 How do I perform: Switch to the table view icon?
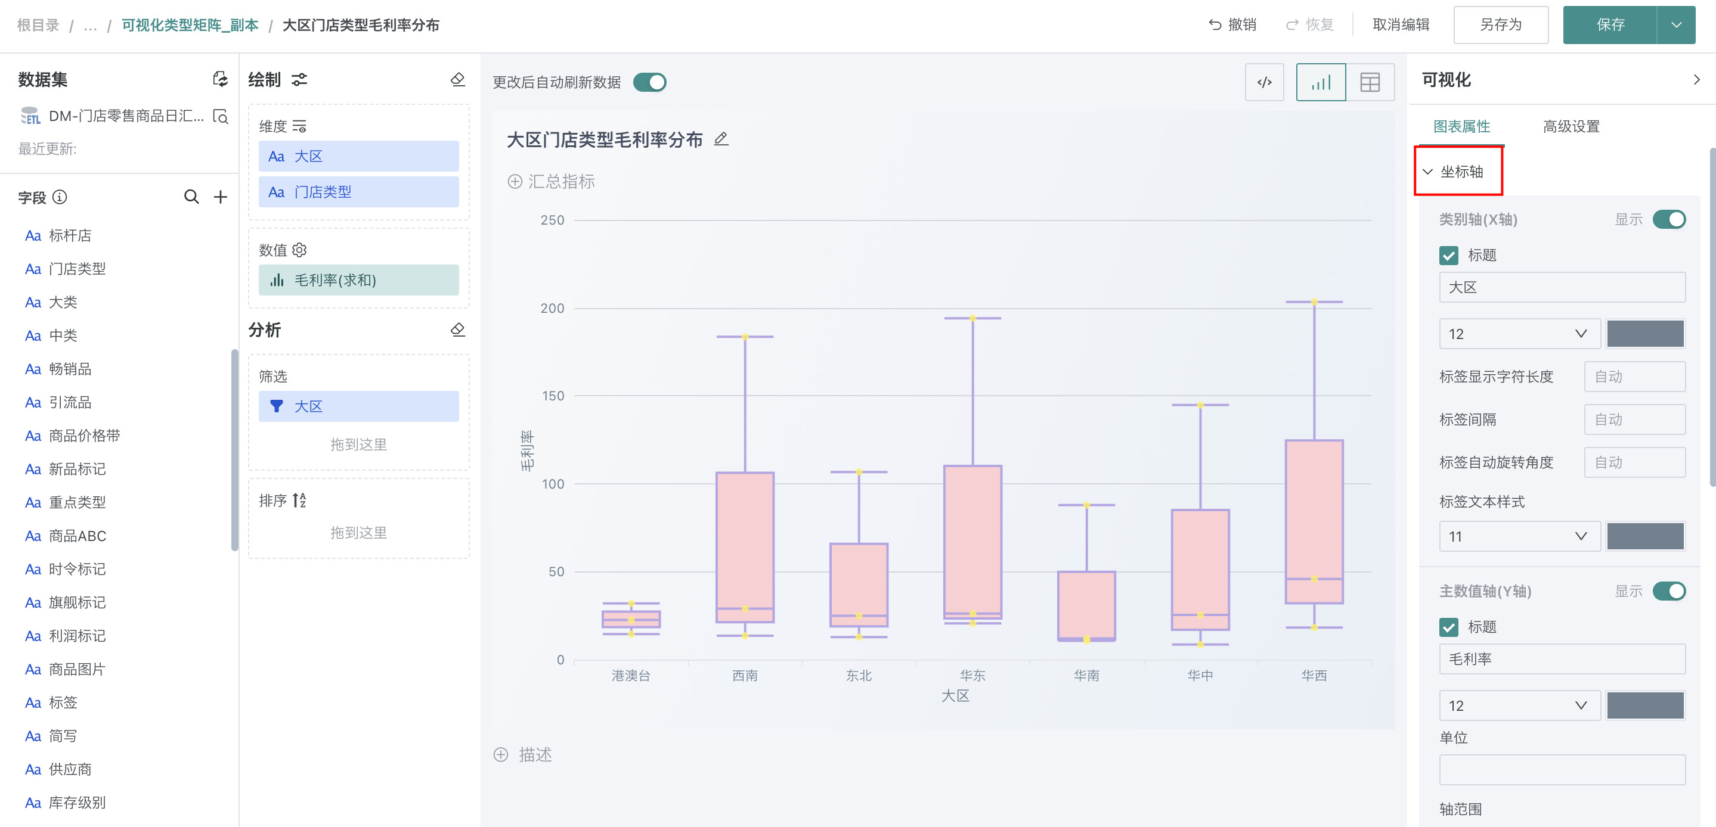coord(1370,83)
